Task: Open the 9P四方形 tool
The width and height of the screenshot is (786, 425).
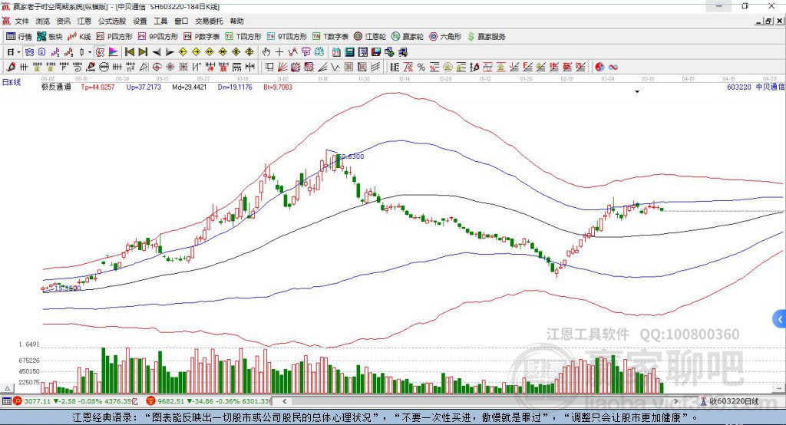Action: tap(158, 37)
